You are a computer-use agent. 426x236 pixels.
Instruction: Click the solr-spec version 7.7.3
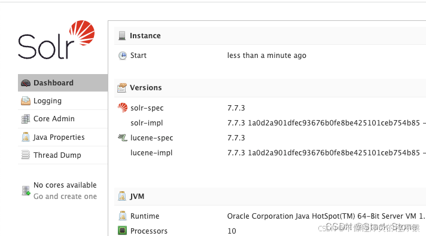tap(236, 108)
